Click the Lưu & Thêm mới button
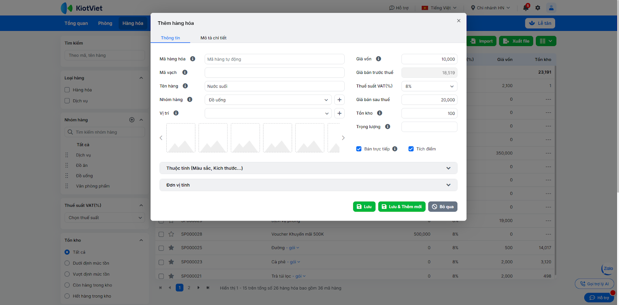This screenshot has height=305, width=619. (402, 207)
